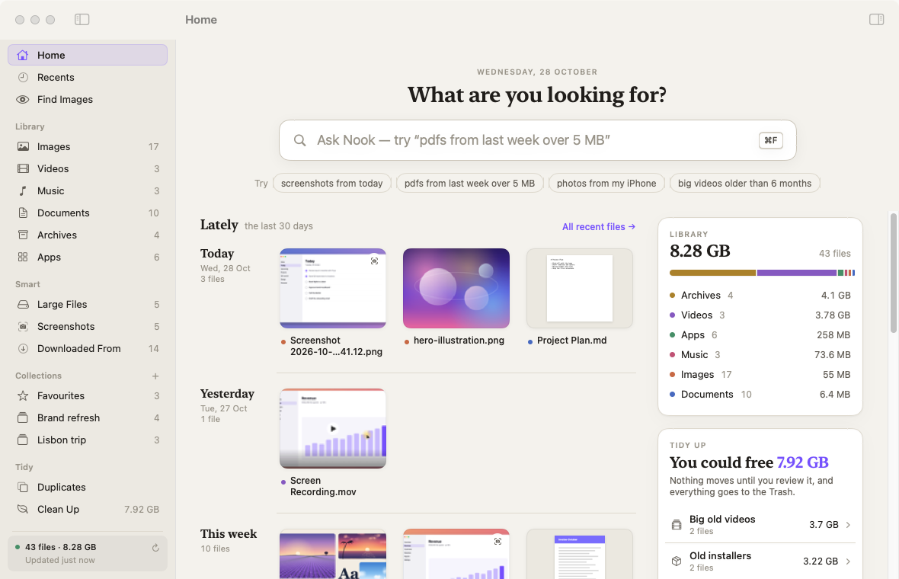Click the Screenshots capture icon
899x579 pixels.
click(23, 327)
